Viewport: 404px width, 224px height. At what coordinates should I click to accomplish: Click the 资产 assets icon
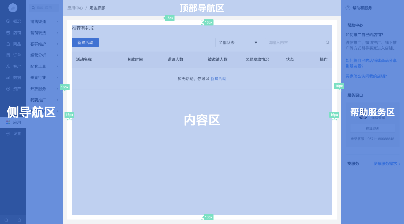tap(9, 88)
